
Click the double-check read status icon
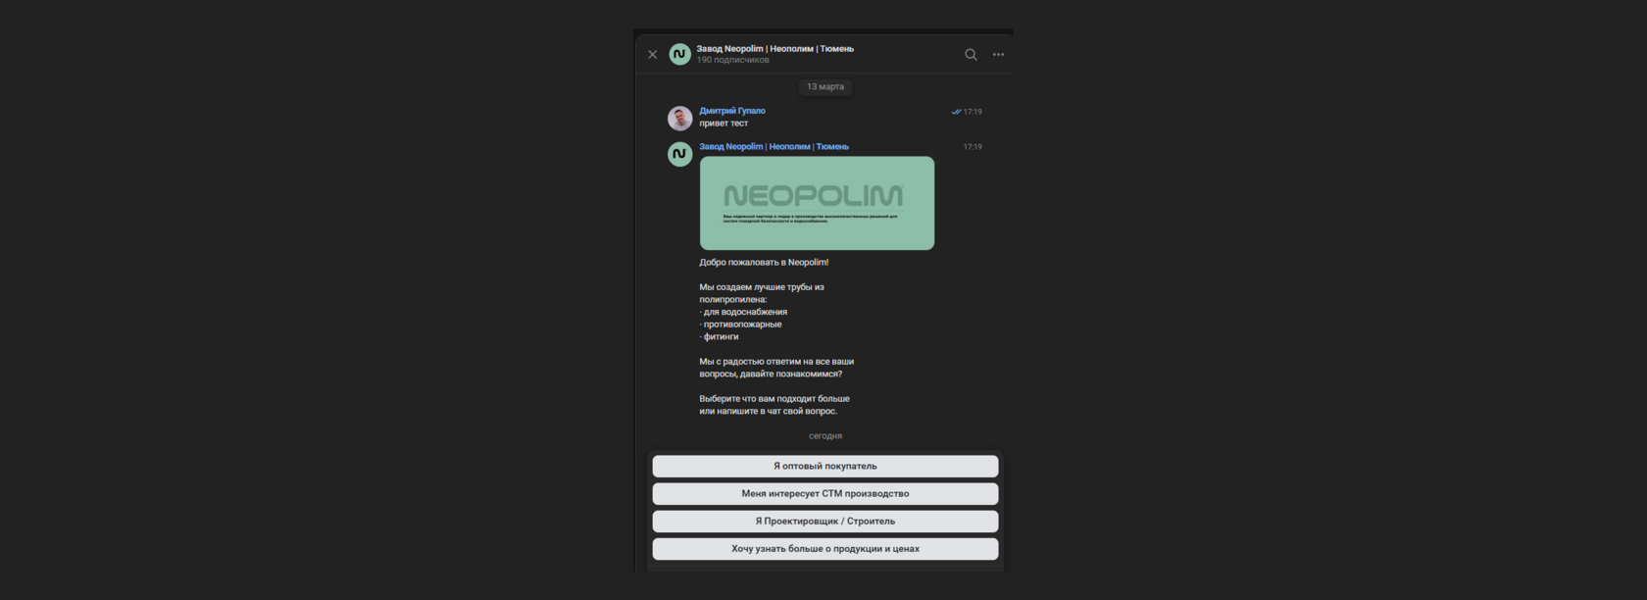(x=956, y=112)
